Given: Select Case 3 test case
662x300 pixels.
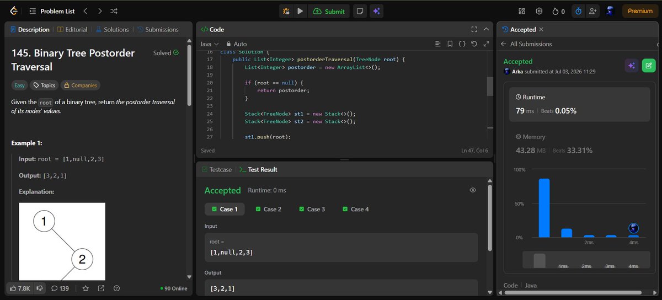Looking at the screenshot, I should point(312,209).
